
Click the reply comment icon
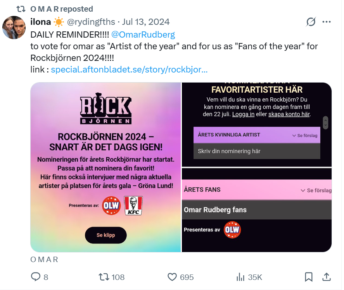pos(36,277)
